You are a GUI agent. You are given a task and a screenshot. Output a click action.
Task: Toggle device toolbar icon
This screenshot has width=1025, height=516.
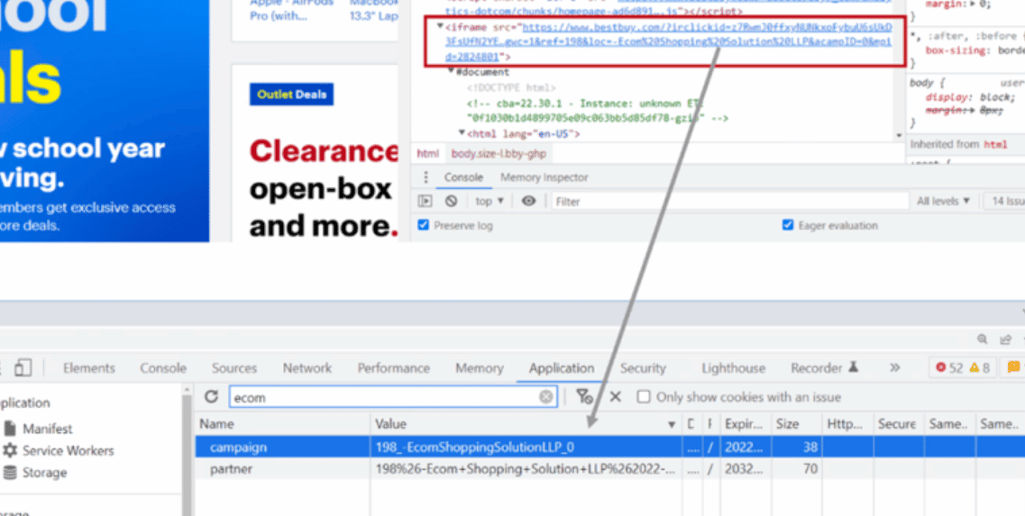(x=23, y=367)
